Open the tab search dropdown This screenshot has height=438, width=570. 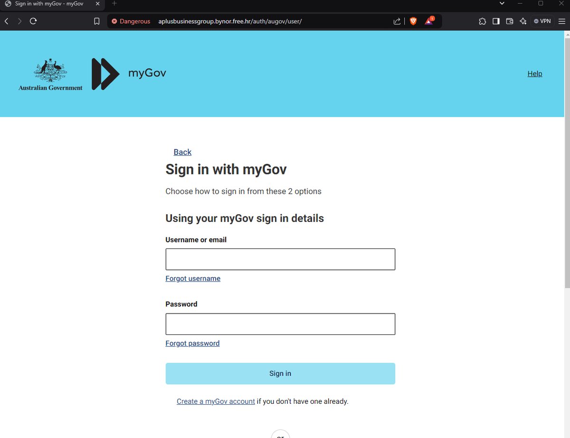pyautogui.click(x=502, y=4)
